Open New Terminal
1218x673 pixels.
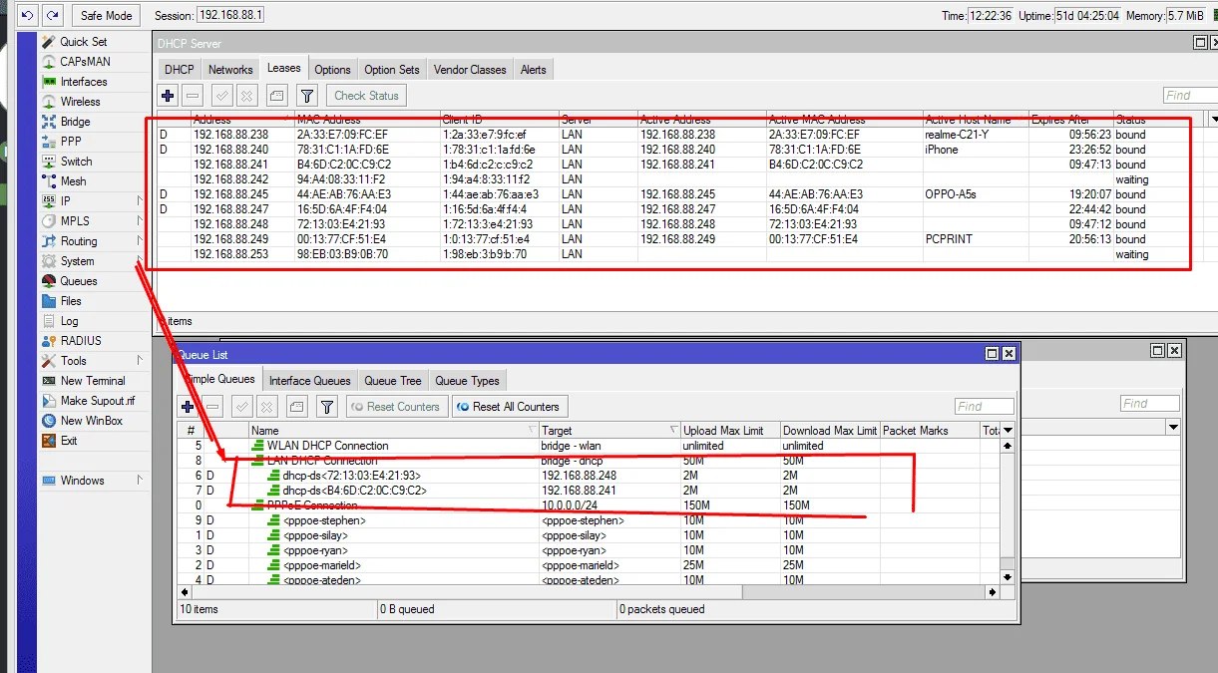(x=92, y=381)
